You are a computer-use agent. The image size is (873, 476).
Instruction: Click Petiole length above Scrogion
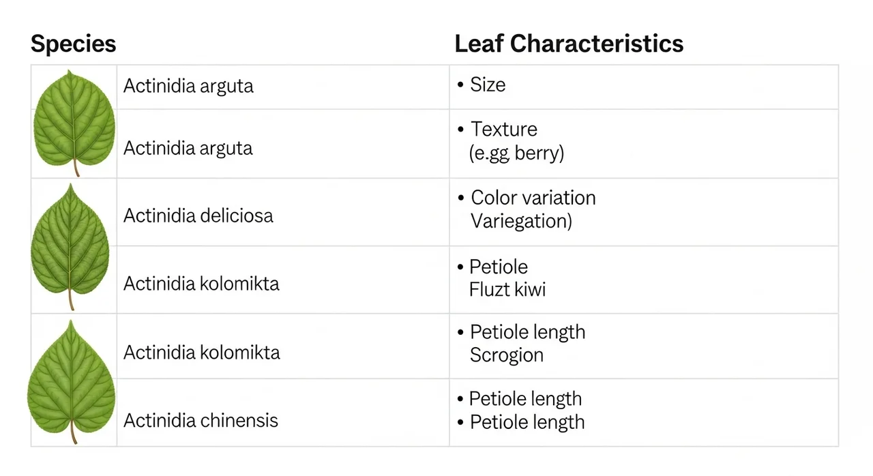(x=527, y=332)
